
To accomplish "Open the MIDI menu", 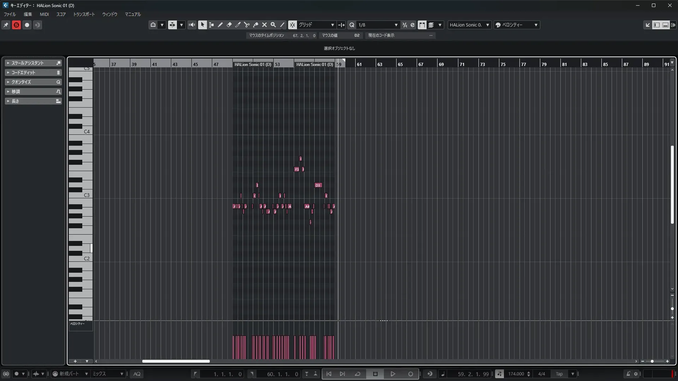I will pos(44,14).
